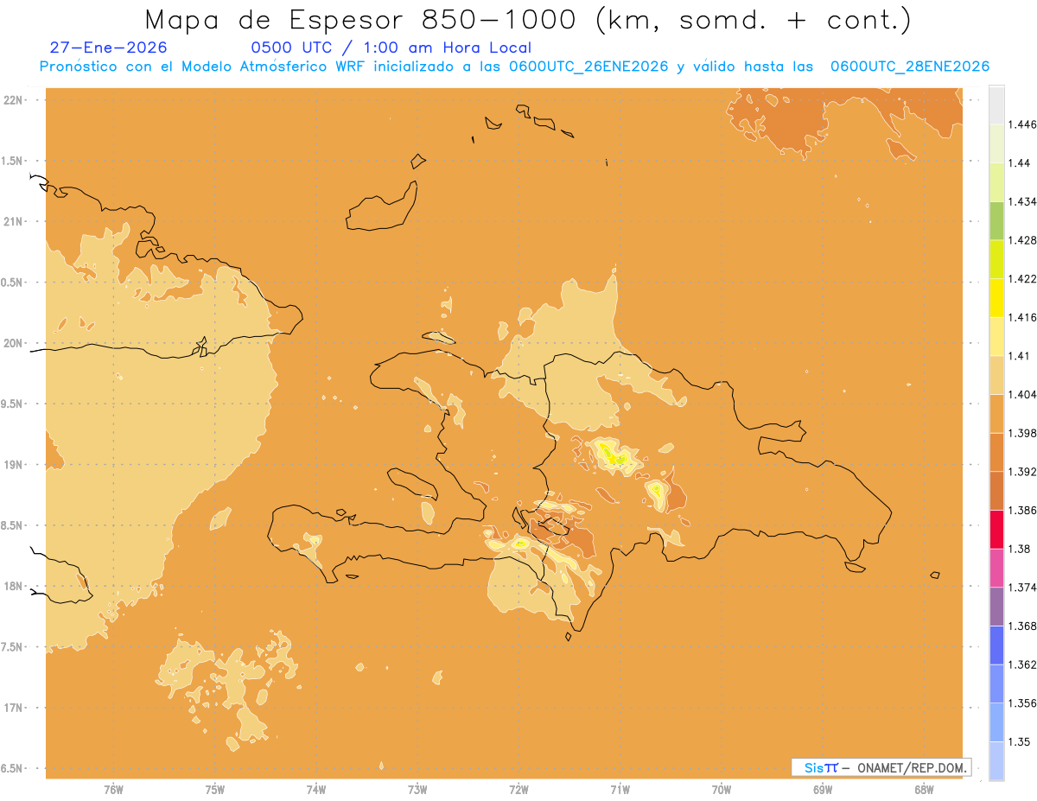Click the longitude label '71W'
The image size is (1037, 801).
[x=620, y=790]
